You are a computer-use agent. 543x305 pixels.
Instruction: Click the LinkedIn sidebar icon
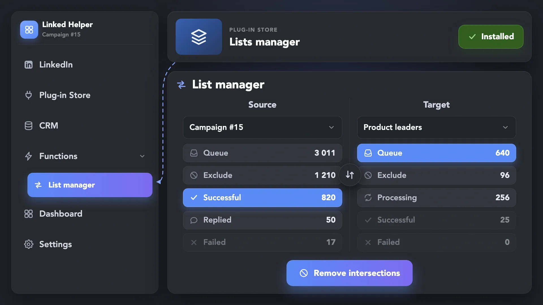[x=29, y=65]
